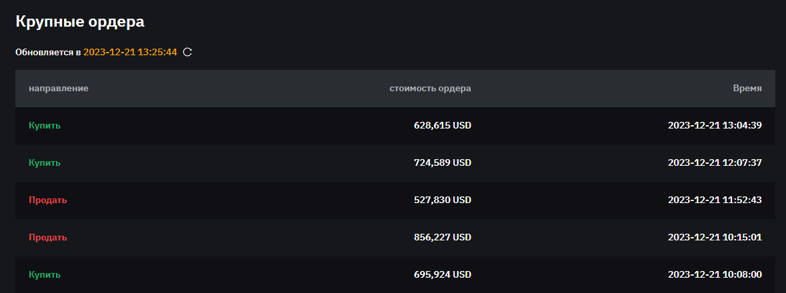Click the "Время" column header
The width and height of the screenshot is (786, 293).
747,88
